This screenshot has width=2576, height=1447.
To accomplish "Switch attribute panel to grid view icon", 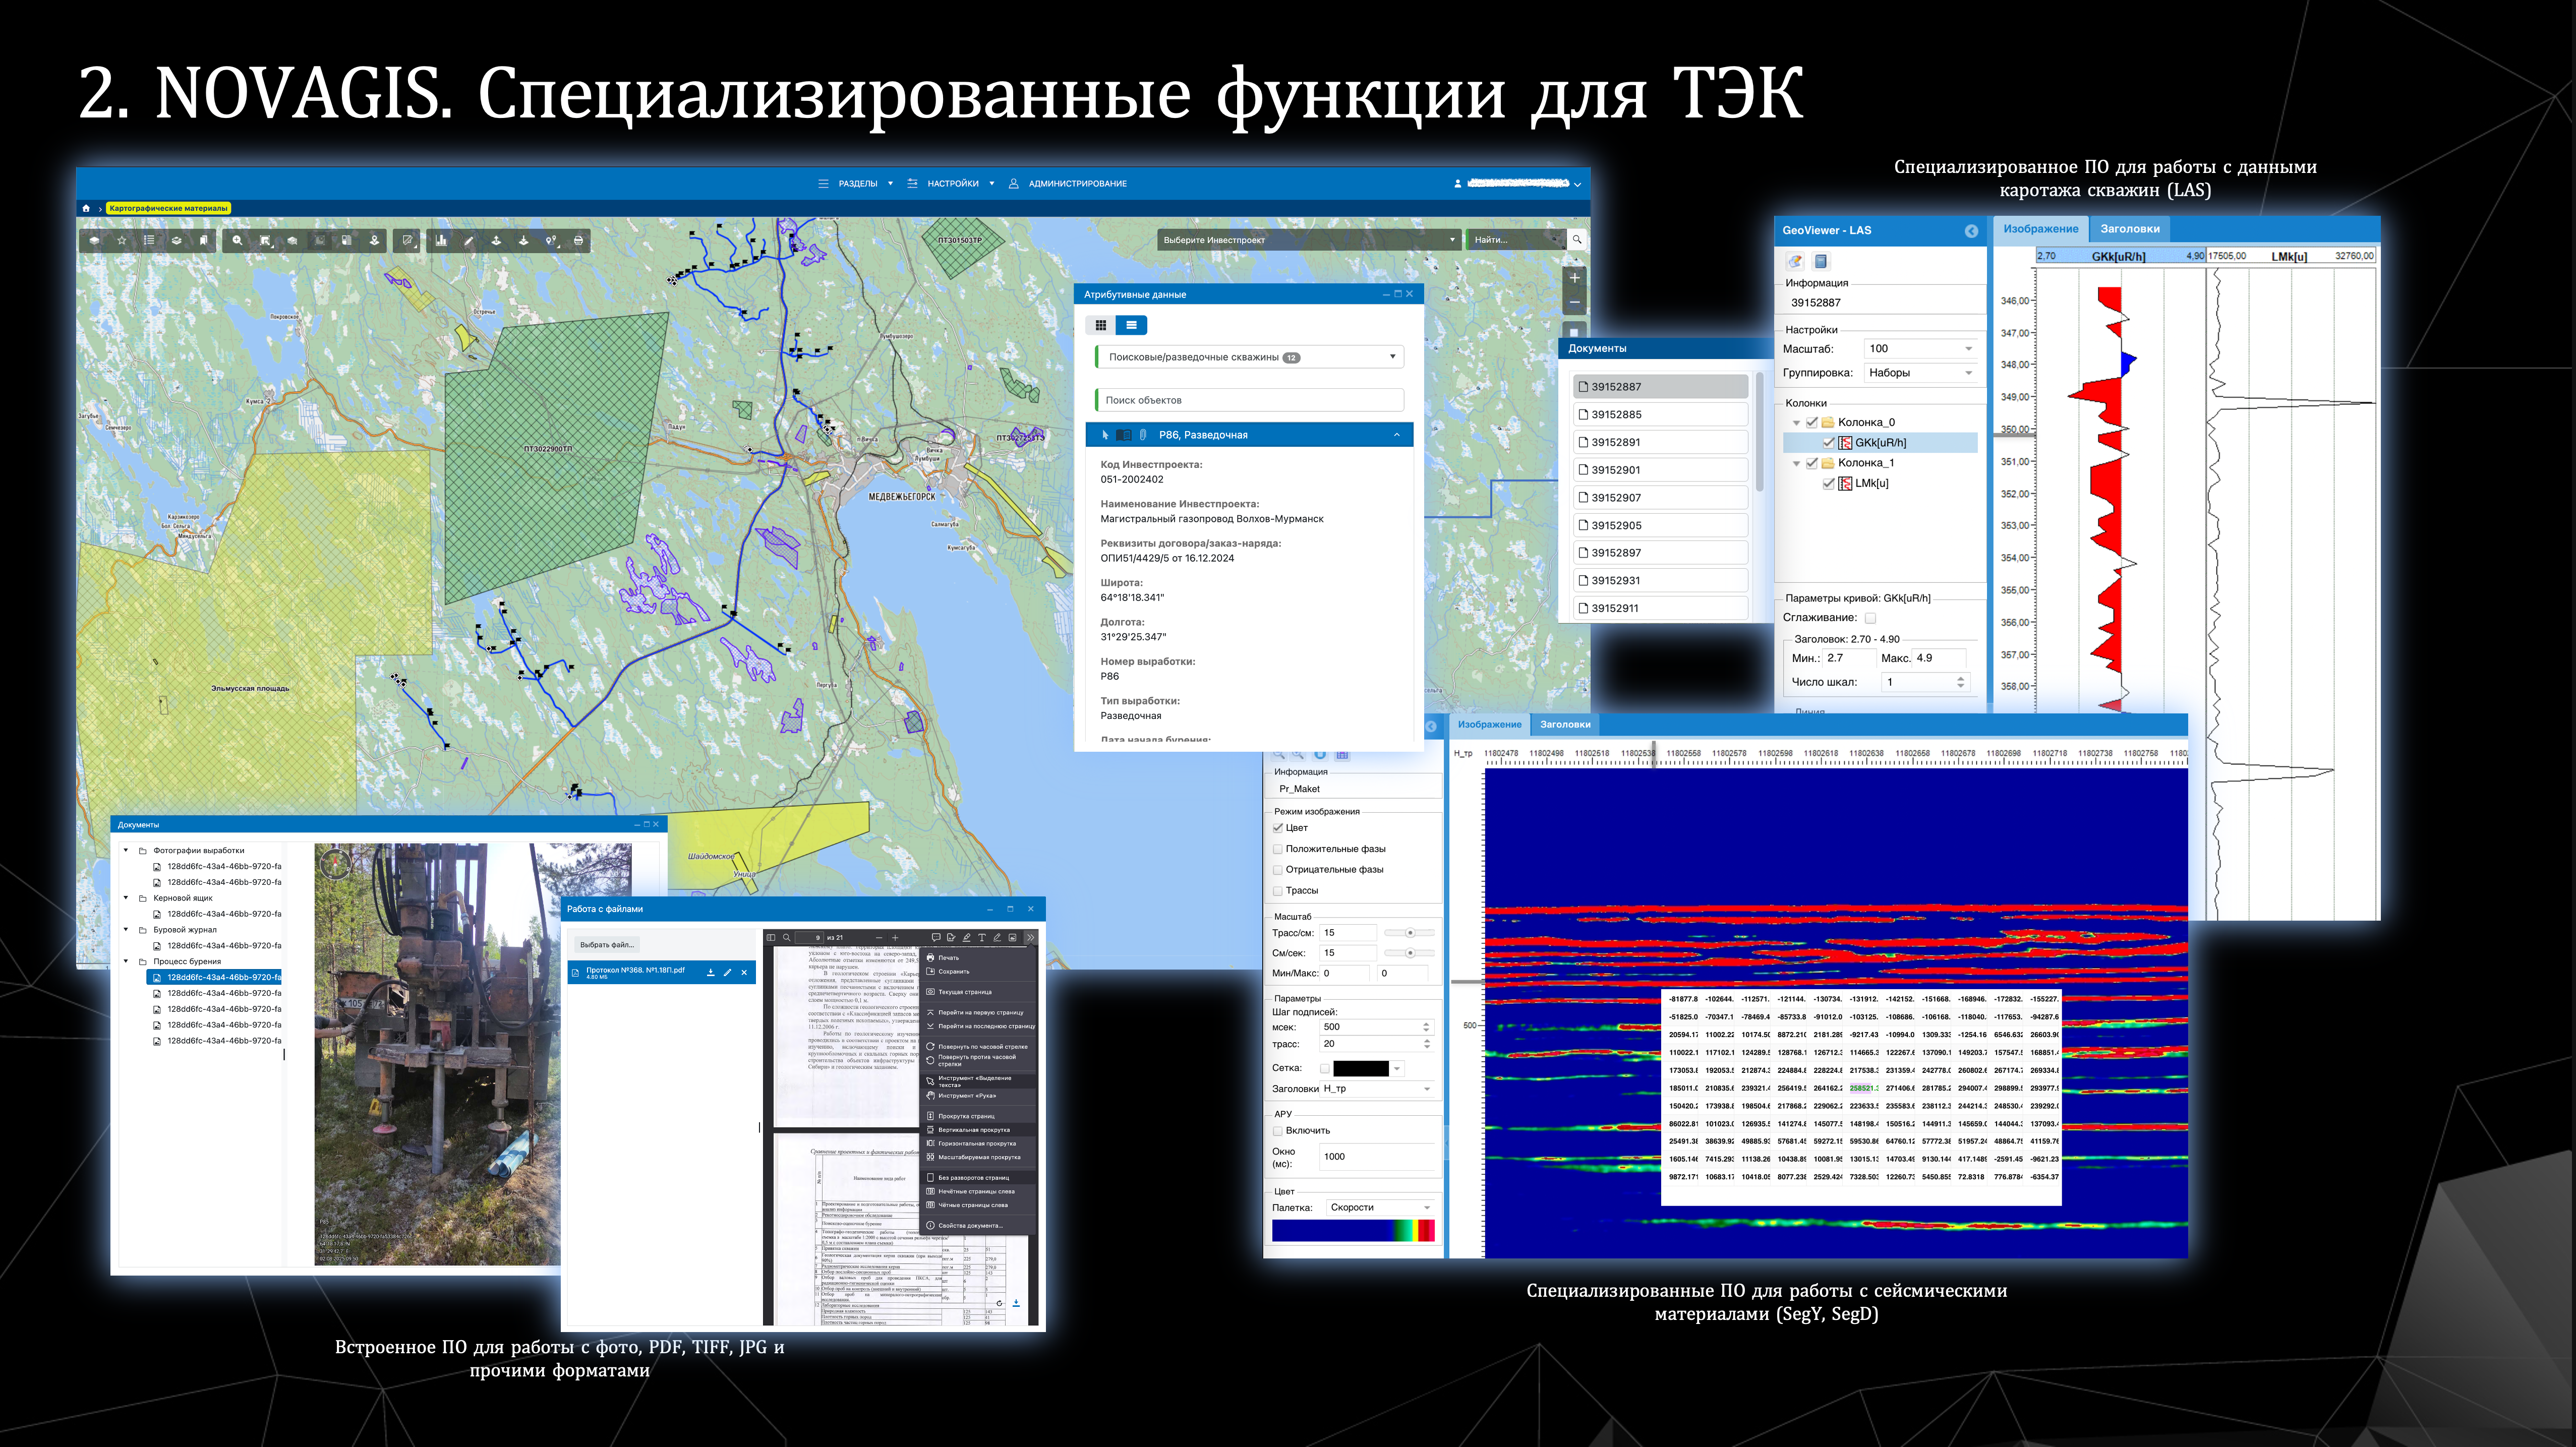I will [1101, 325].
